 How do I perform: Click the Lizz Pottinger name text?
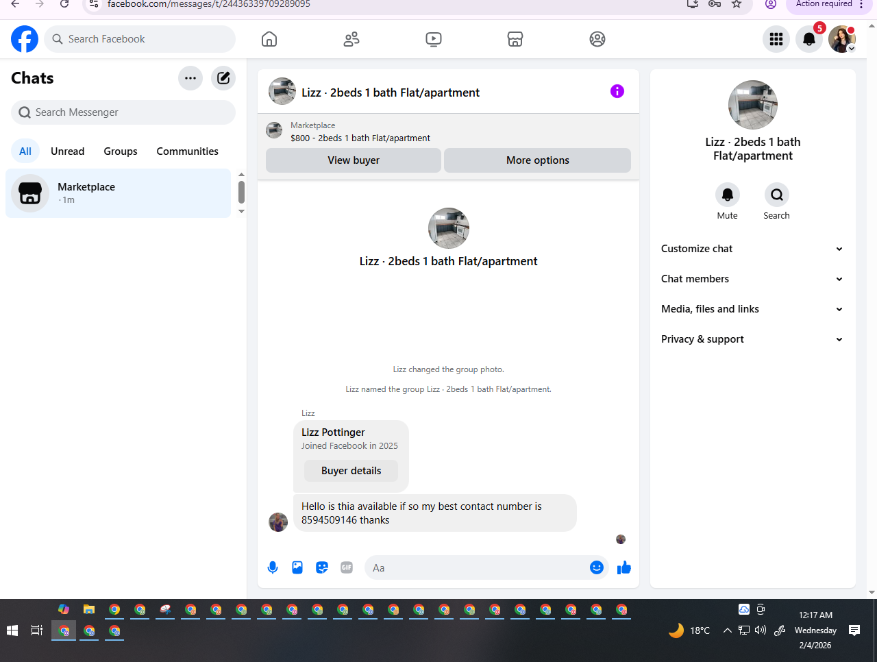(x=333, y=432)
